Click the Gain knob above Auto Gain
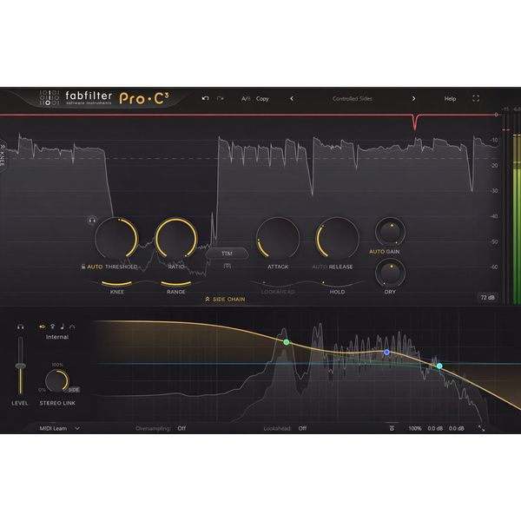The height and width of the screenshot is (521, 521). [x=390, y=232]
